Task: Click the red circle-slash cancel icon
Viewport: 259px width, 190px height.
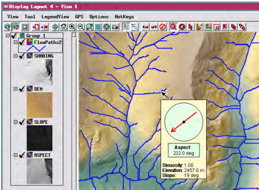Action: click(x=163, y=27)
